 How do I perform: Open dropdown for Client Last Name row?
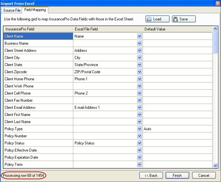pyautogui.click(x=139, y=121)
